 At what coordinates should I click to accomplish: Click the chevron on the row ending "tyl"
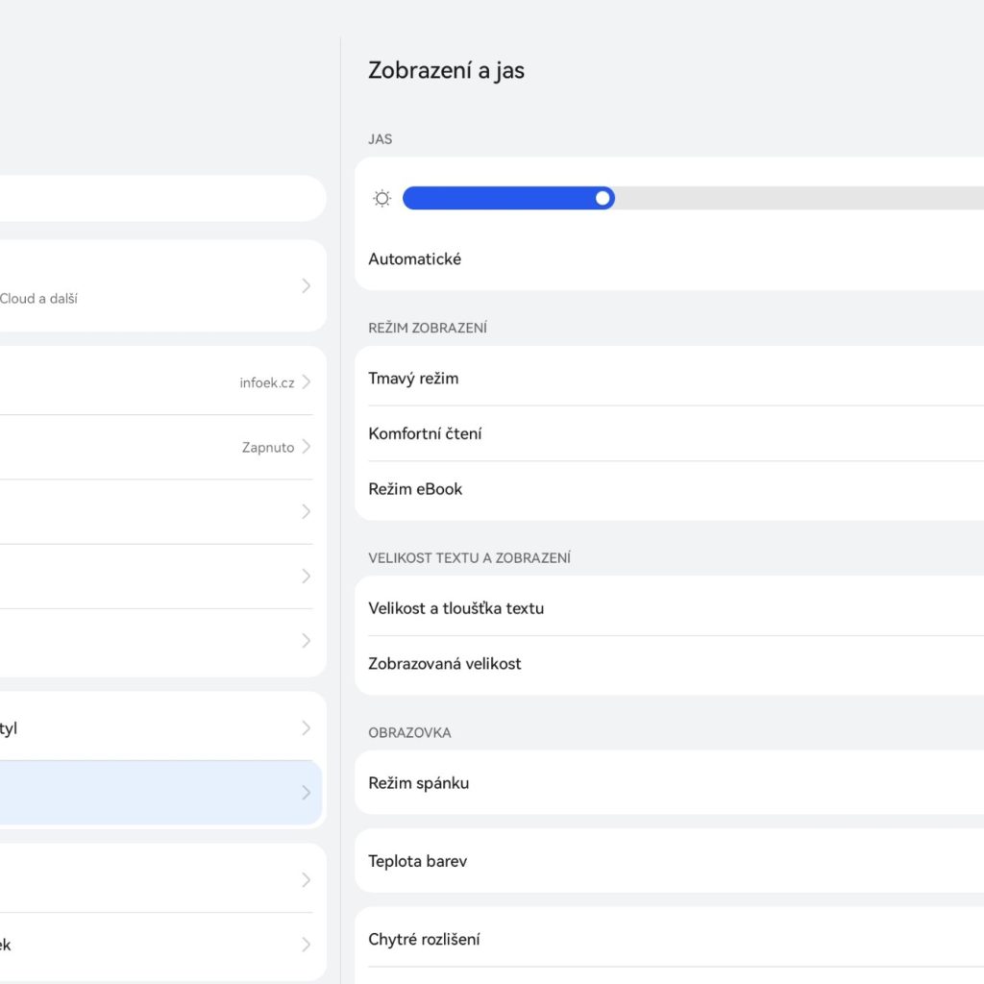point(307,728)
